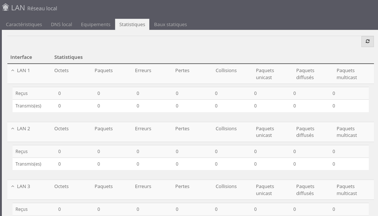Collapse the LAN 2 section chevron
The image size is (378, 216).
(x=13, y=128)
